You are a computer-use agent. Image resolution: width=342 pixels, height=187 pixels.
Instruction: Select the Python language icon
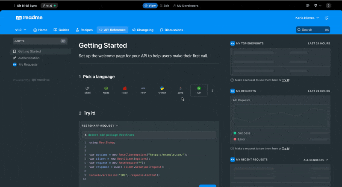click(162, 90)
